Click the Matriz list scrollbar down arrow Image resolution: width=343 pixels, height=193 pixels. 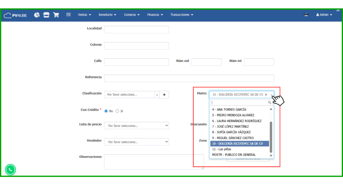point(271,155)
